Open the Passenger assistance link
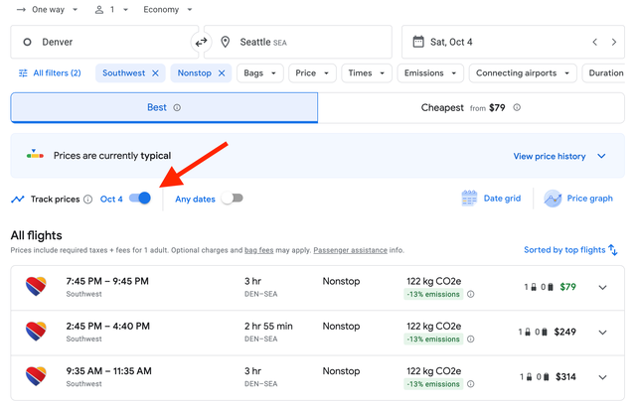The width and height of the screenshot is (636, 407). click(351, 250)
